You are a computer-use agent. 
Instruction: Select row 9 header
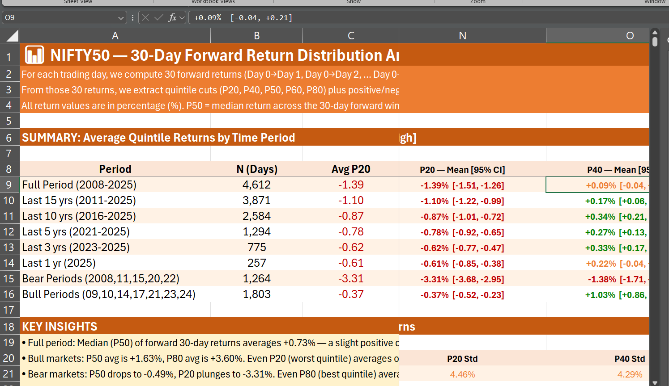tap(9, 185)
